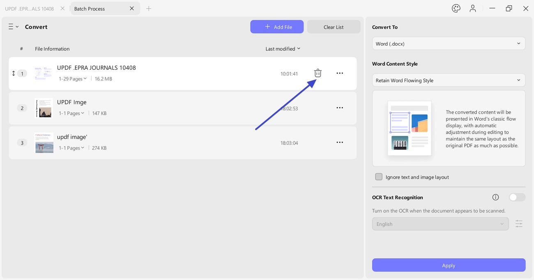Sort list by Last modified
This screenshot has height=280, width=534.
click(283, 48)
